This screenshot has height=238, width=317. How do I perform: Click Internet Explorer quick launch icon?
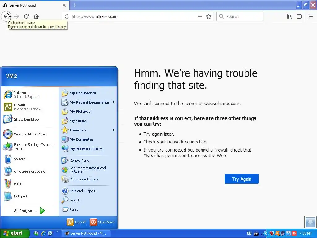coord(43,233)
